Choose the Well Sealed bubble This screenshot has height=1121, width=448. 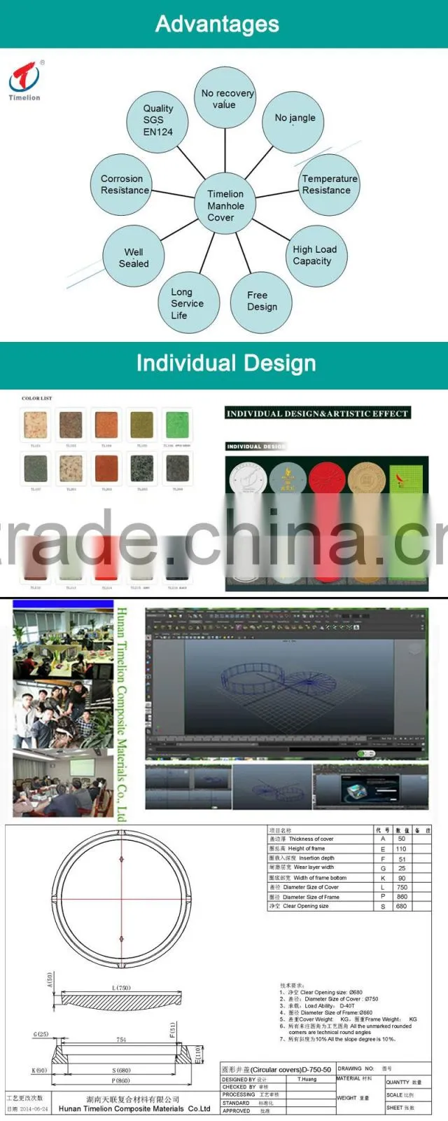134,256
